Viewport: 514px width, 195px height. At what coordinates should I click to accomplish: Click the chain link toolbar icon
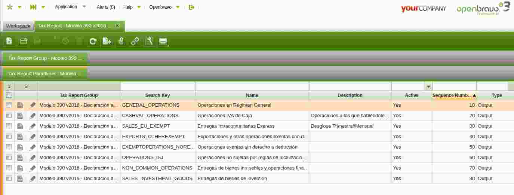(x=135, y=41)
